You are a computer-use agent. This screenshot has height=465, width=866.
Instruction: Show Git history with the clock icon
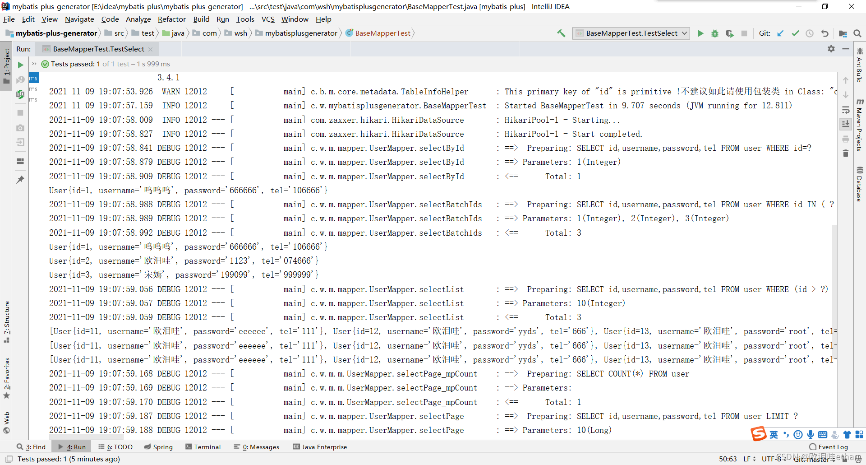pyautogui.click(x=810, y=33)
